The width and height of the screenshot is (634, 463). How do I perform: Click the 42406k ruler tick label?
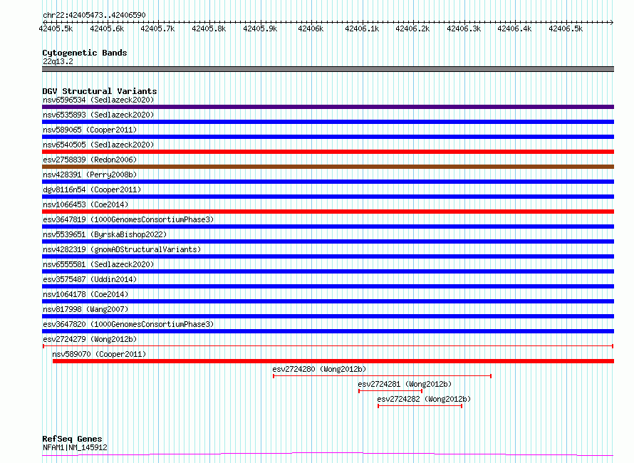coord(311,28)
